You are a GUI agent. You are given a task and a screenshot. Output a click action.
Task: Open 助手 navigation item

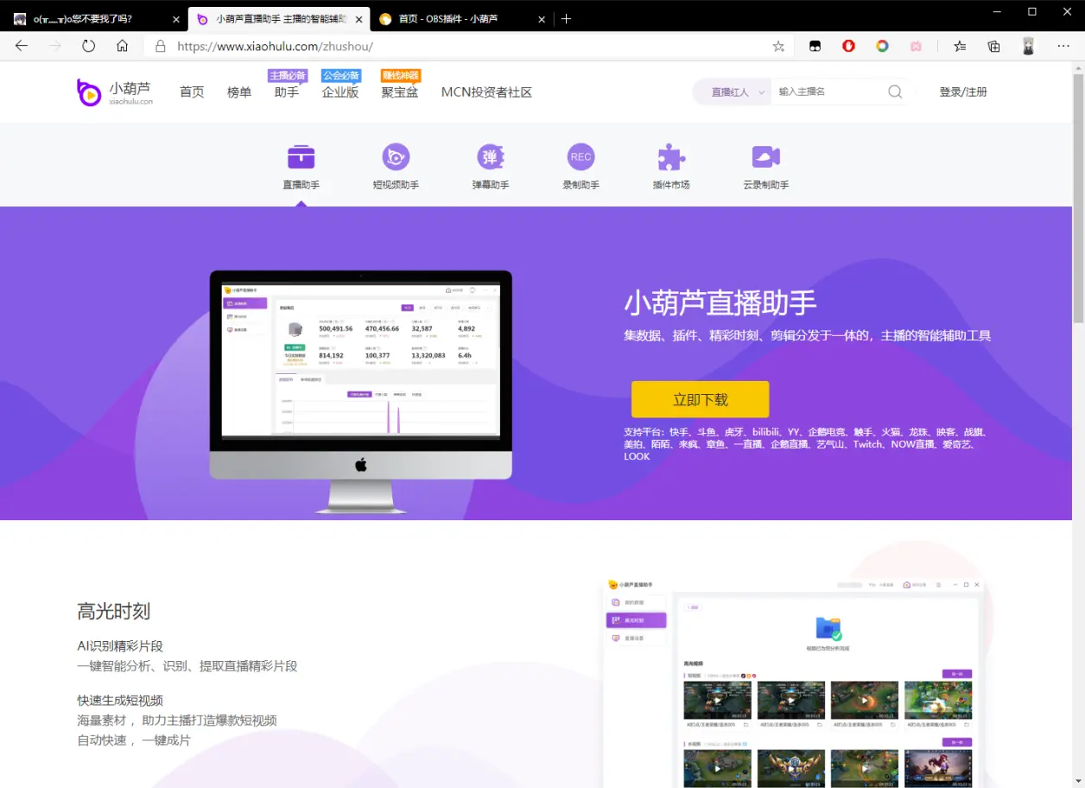coord(287,92)
